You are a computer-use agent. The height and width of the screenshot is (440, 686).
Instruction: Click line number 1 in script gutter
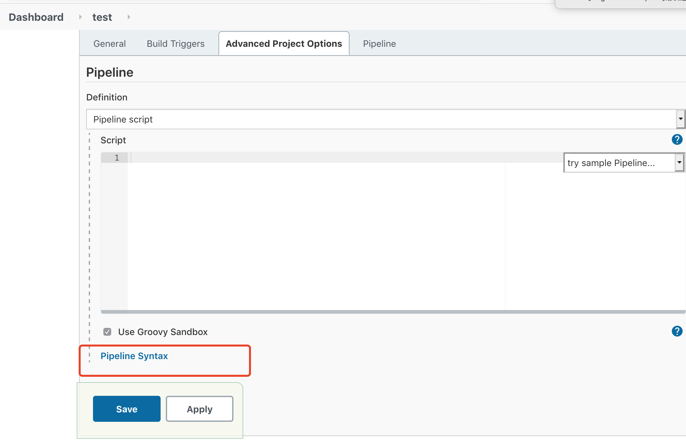(117, 158)
